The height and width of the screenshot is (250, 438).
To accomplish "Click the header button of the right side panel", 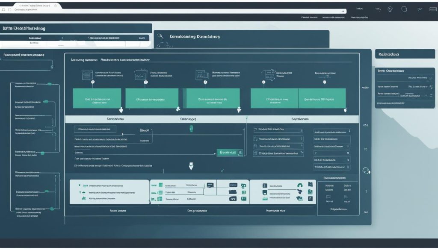I will pos(405,54).
